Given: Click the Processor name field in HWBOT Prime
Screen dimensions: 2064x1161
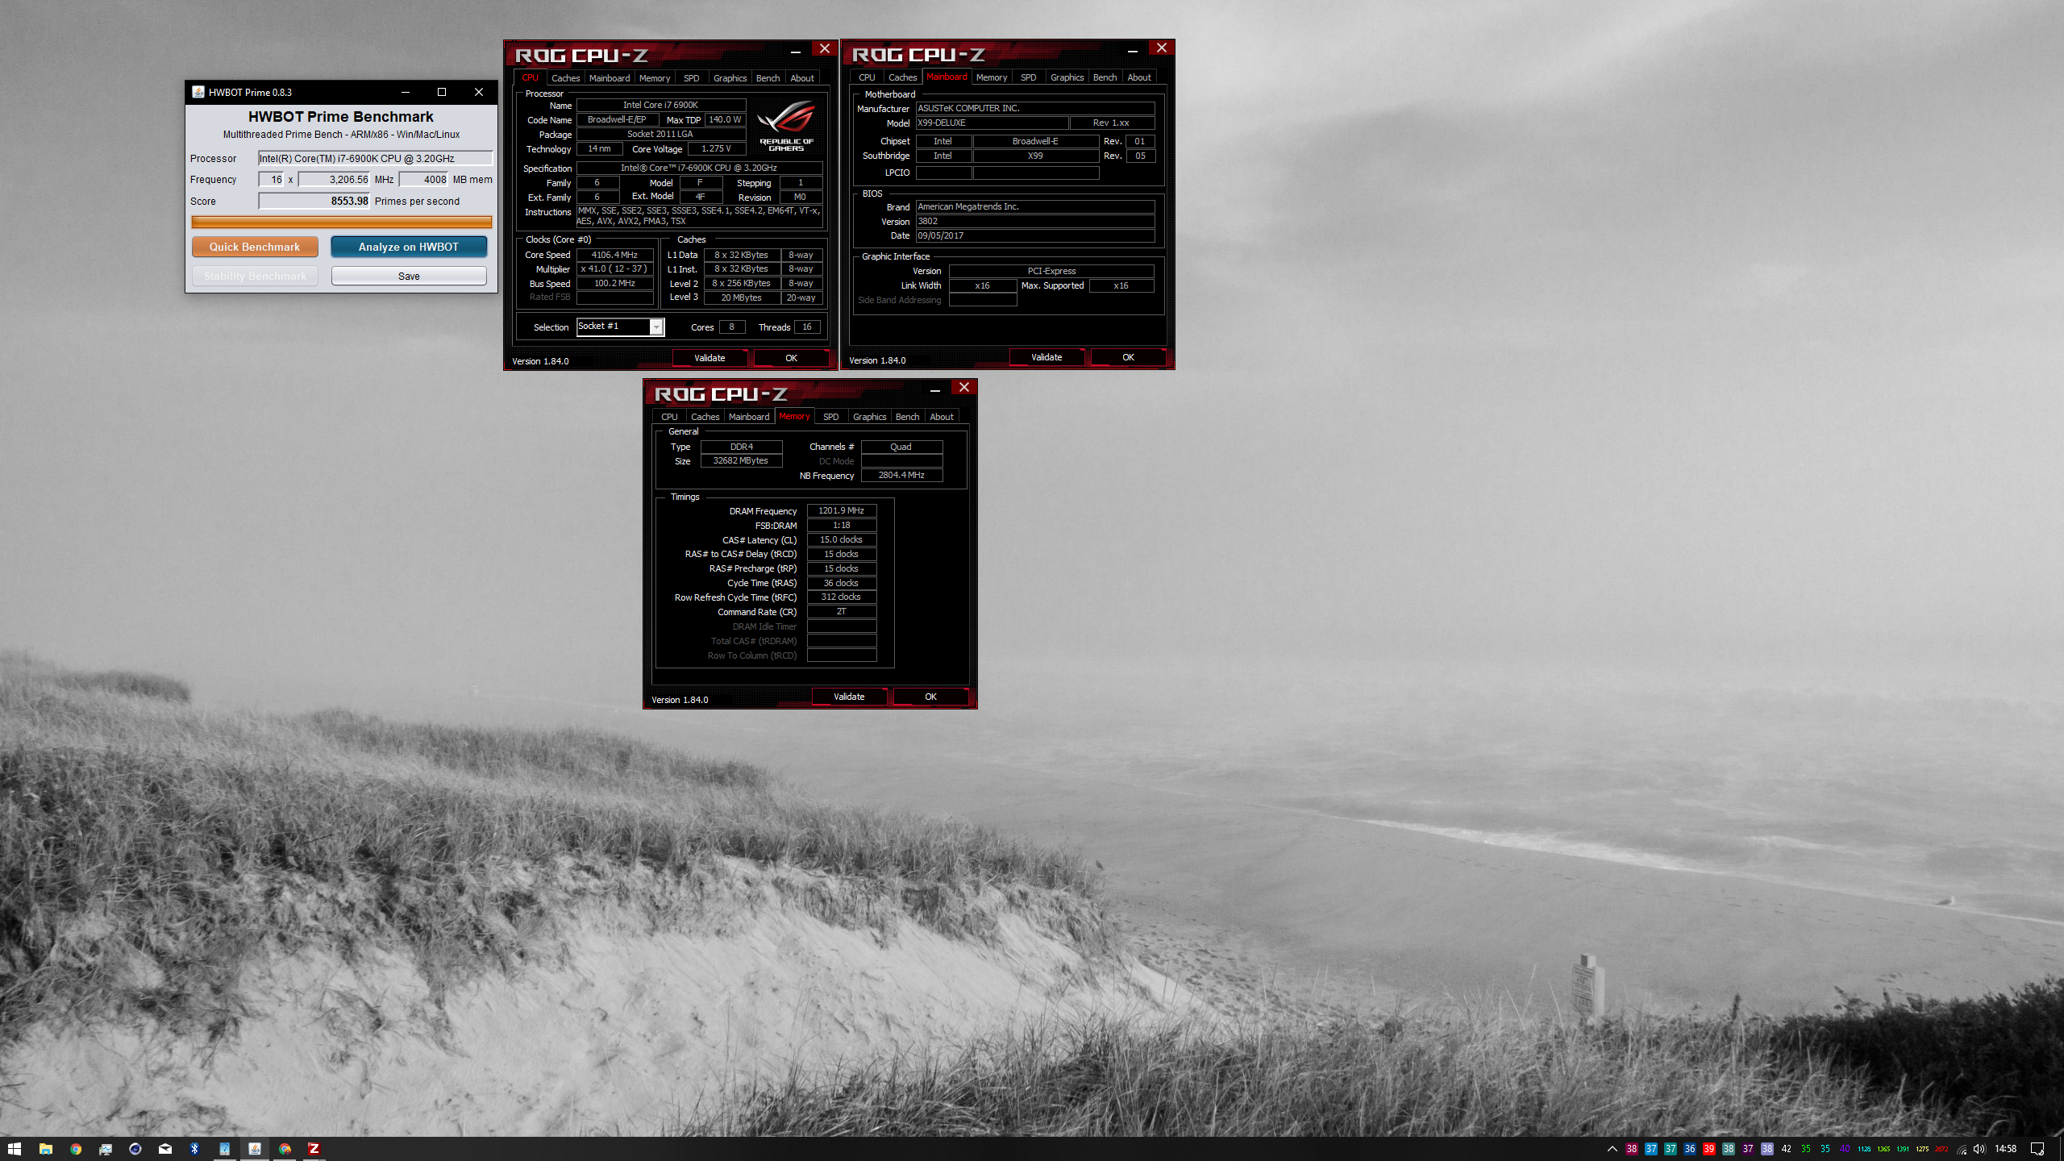Looking at the screenshot, I should tap(375, 158).
